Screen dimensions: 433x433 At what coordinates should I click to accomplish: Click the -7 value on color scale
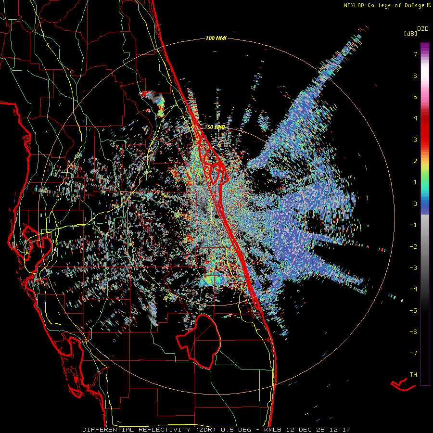point(413,353)
